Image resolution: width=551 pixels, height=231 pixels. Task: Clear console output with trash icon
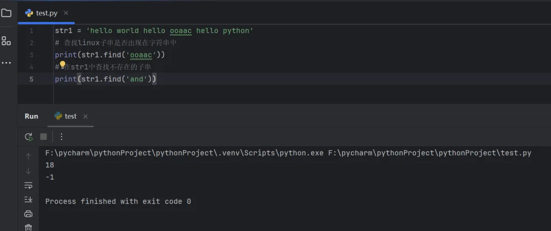tap(29, 227)
